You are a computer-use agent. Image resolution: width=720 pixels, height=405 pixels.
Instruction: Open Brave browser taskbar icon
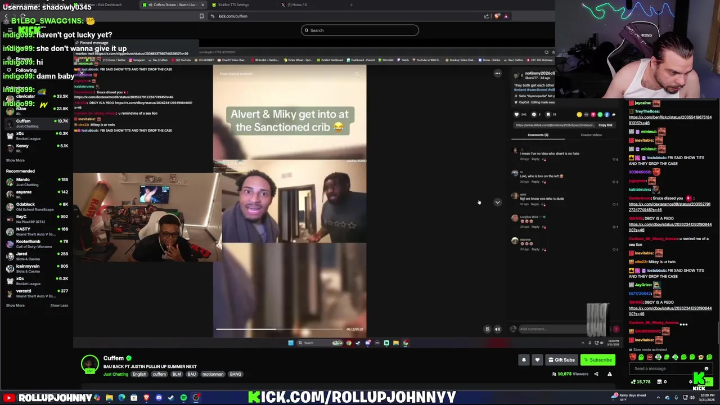point(146,398)
